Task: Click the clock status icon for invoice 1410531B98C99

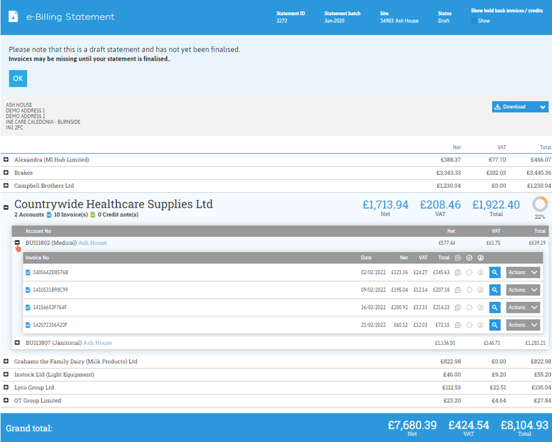Action: [480, 290]
